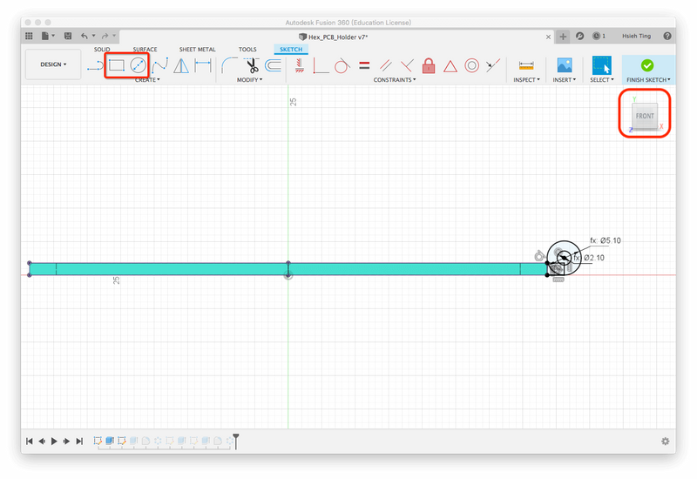Select the Circle sketch tool
This screenshot has width=697, height=479.
(x=138, y=65)
